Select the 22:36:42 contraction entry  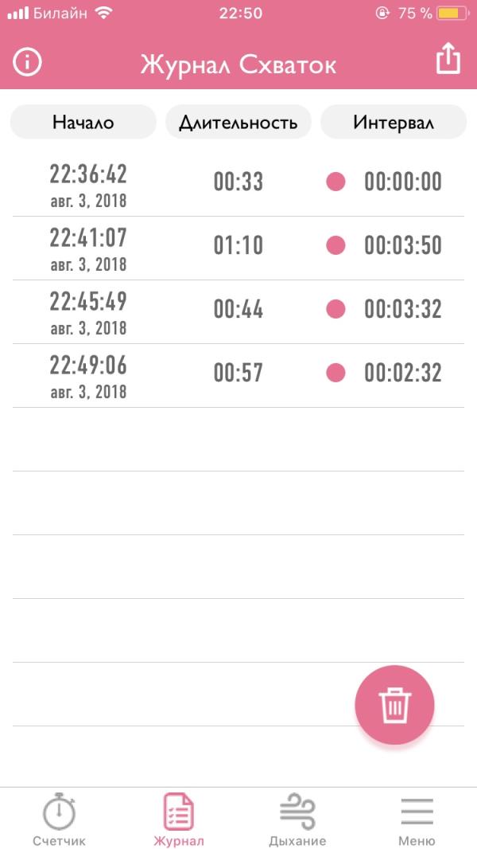[238, 184]
